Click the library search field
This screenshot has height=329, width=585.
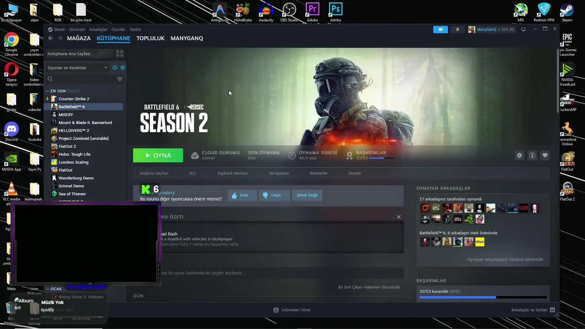[80, 79]
